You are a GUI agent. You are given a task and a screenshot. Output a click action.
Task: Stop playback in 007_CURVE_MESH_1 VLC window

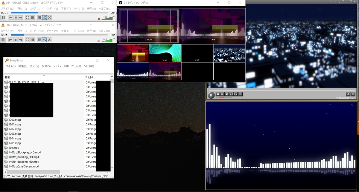16,40
